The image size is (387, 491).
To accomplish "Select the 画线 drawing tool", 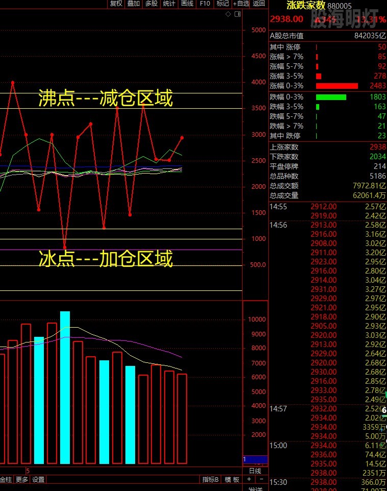I will pos(187,4).
